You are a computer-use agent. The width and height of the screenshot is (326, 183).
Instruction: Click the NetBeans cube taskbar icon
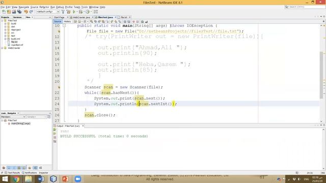coord(53,179)
